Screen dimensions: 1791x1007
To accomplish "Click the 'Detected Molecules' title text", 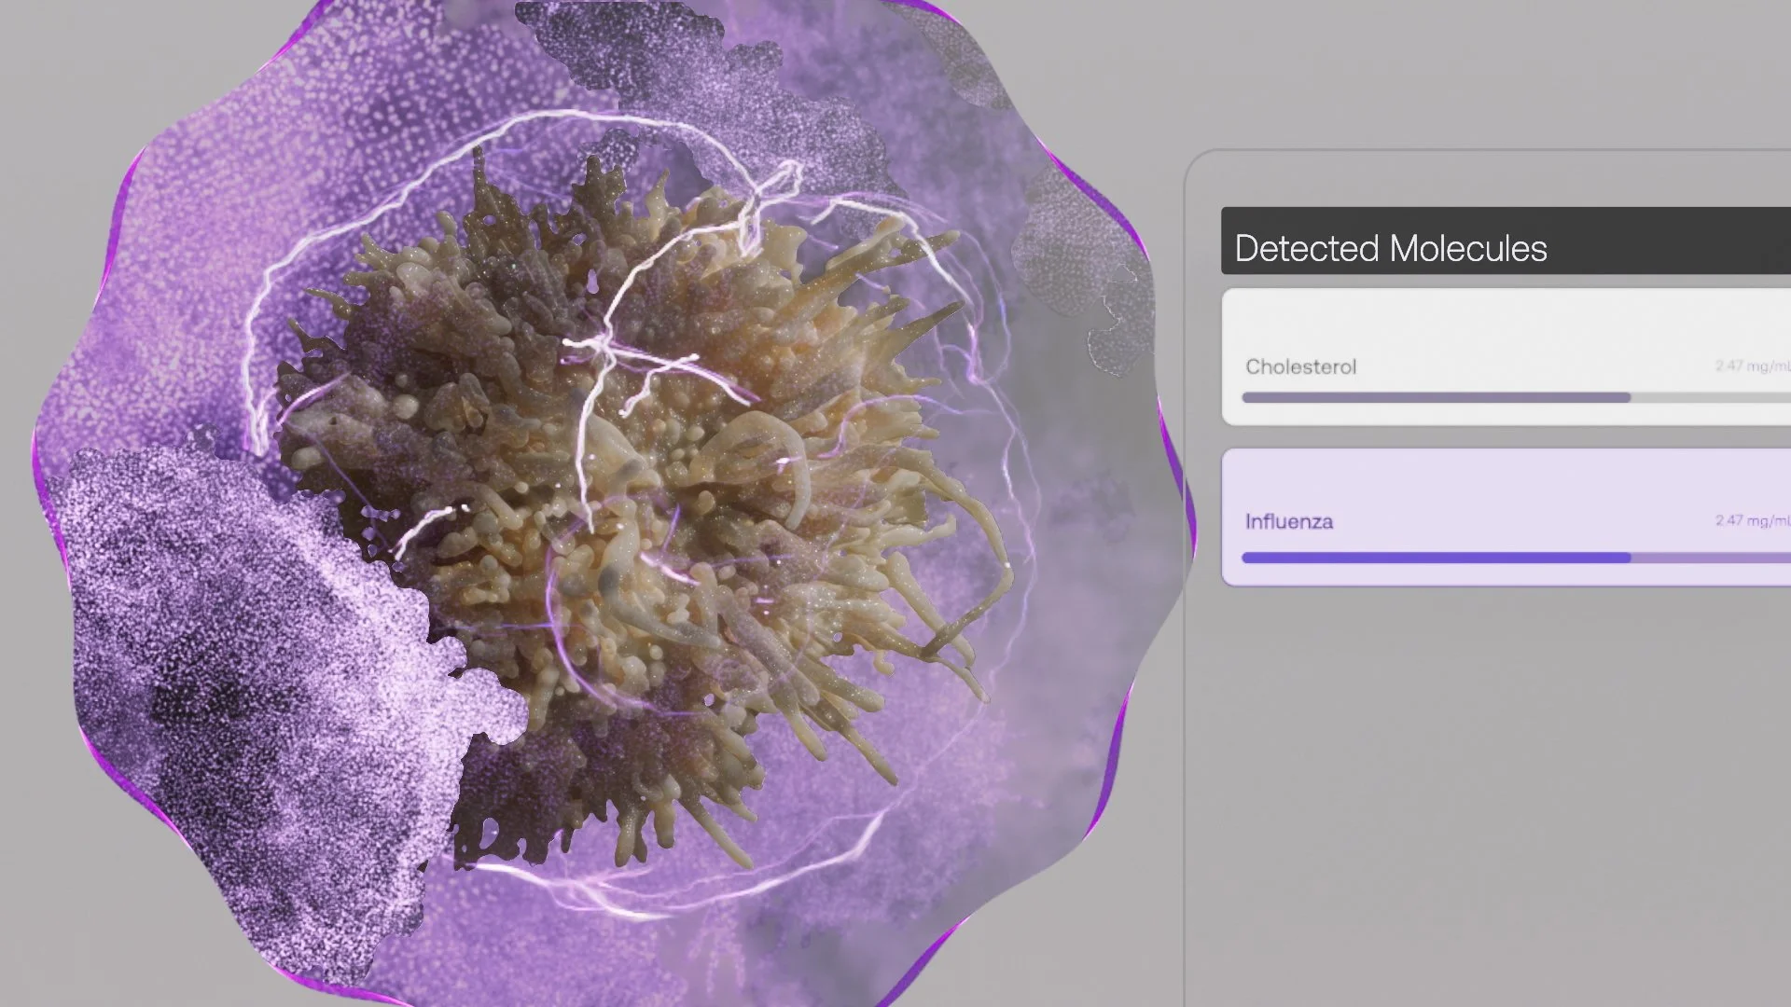I will tap(1390, 249).
